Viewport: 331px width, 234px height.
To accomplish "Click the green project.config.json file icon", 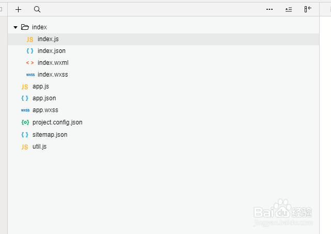I will point(25,122).
